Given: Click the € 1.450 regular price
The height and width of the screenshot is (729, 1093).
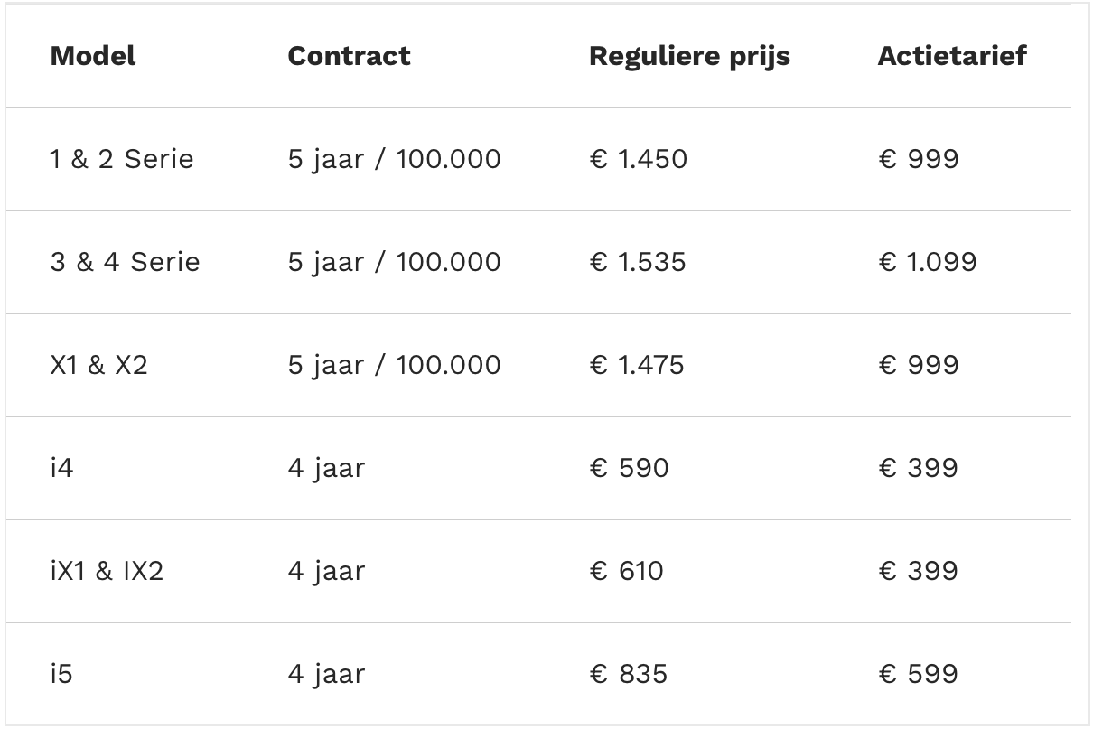Looking at the screenshot, I should 638,159.
